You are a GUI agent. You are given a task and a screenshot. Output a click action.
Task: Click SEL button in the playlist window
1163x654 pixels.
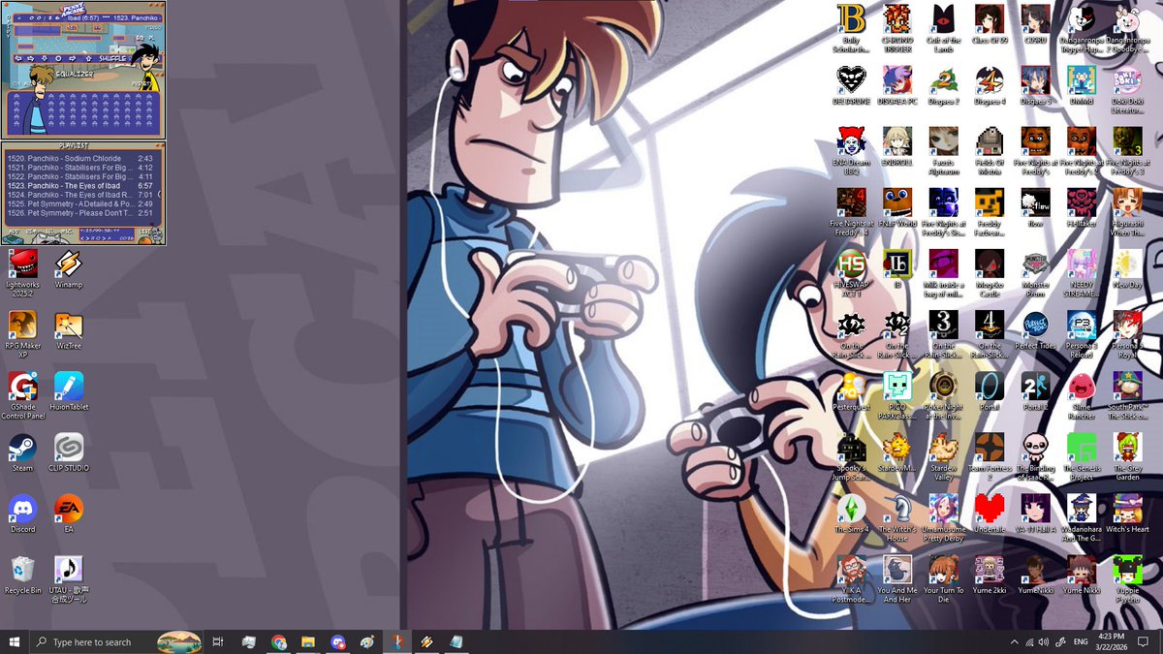click(49, 232)
